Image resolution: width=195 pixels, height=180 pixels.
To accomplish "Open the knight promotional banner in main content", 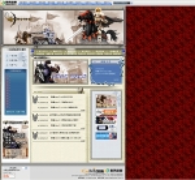I will [61, 72].
